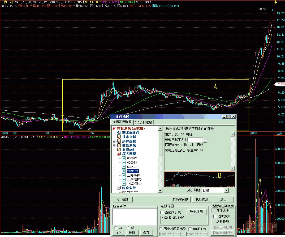Image resolution: width=285 pixels, height=237 pixels.
Task: Switch to the F10资料选股 tab
Action: click(143, 122)
